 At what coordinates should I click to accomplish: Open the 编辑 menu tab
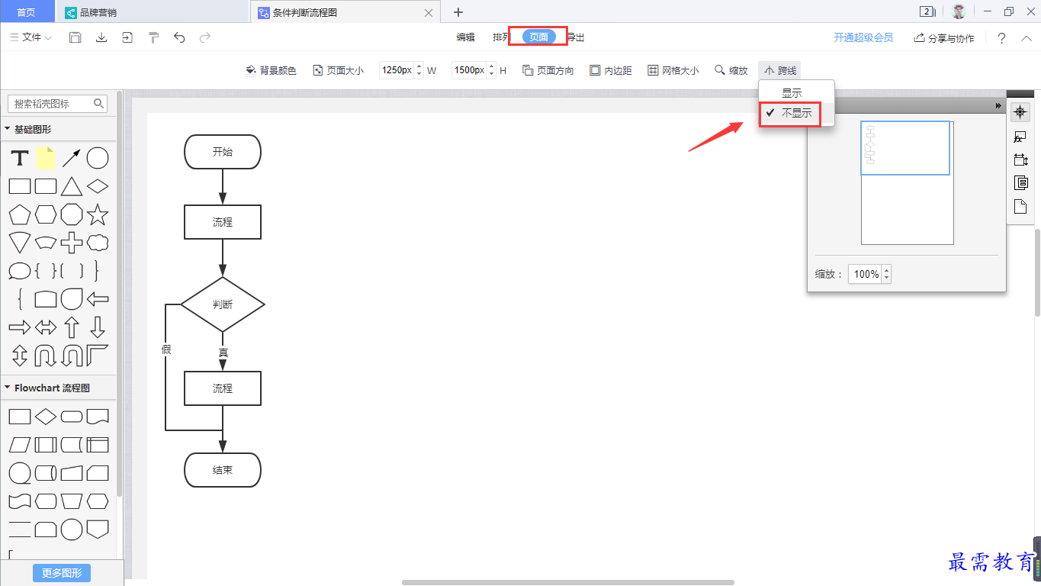tap(465, 37)
